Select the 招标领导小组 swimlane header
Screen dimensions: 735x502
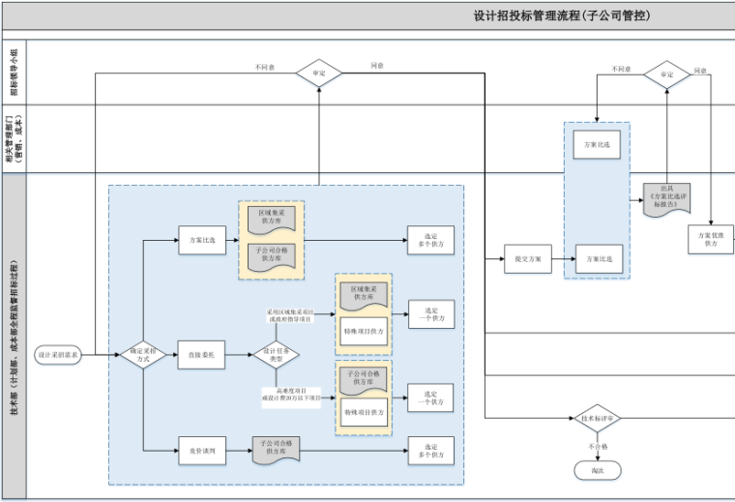click(x=13, y=73)
